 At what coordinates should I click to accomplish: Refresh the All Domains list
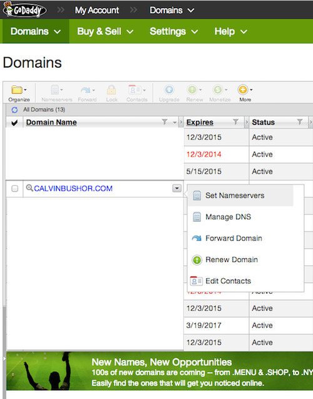[x=14, y=110]
